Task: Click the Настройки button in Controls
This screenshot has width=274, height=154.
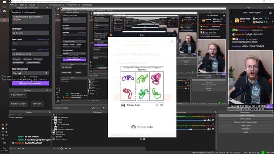Action: (245, 129)
